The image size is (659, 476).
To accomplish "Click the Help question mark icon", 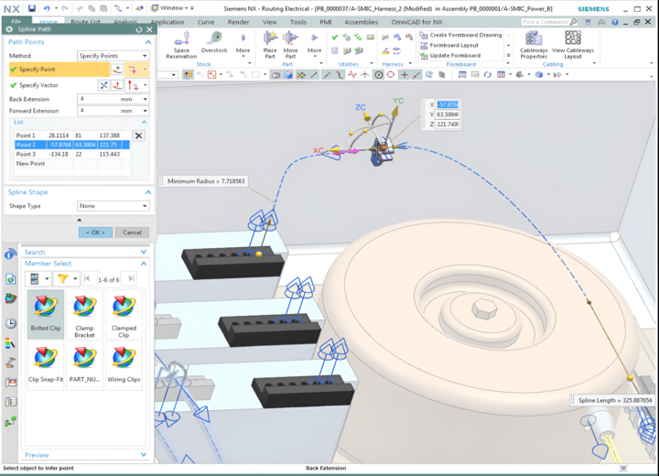I will coord(615,22).
